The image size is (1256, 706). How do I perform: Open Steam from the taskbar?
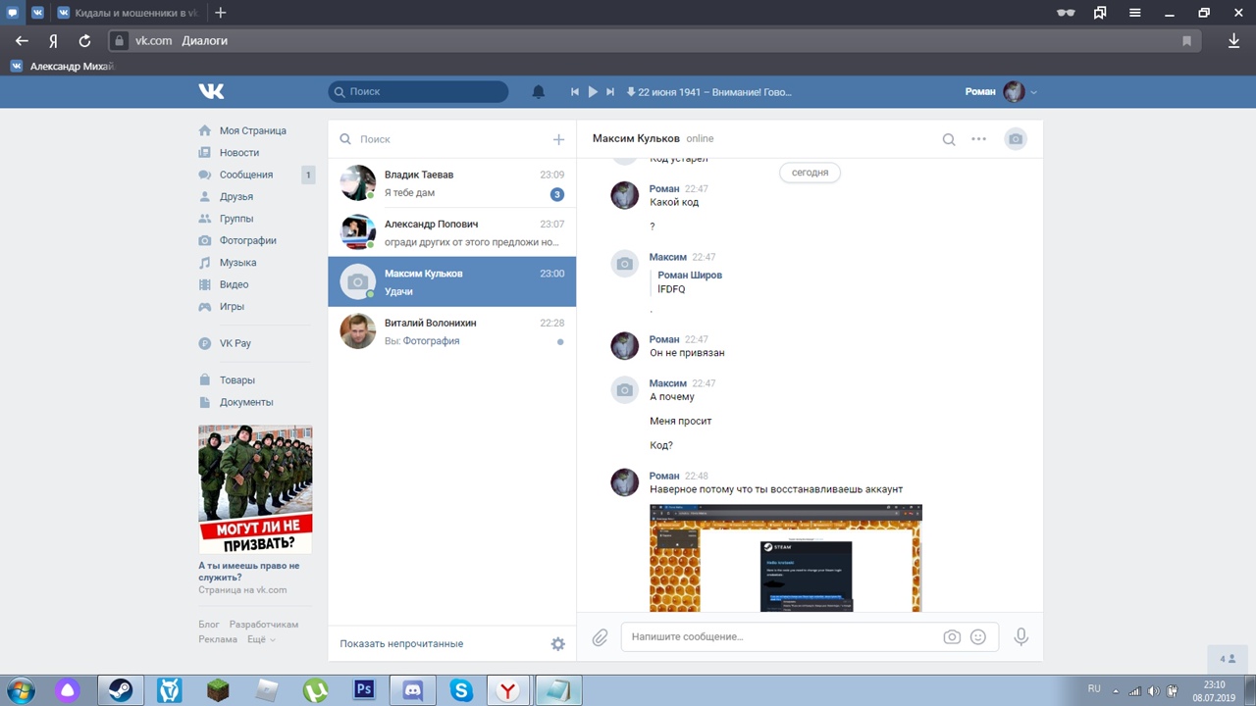tap(120, 690)
